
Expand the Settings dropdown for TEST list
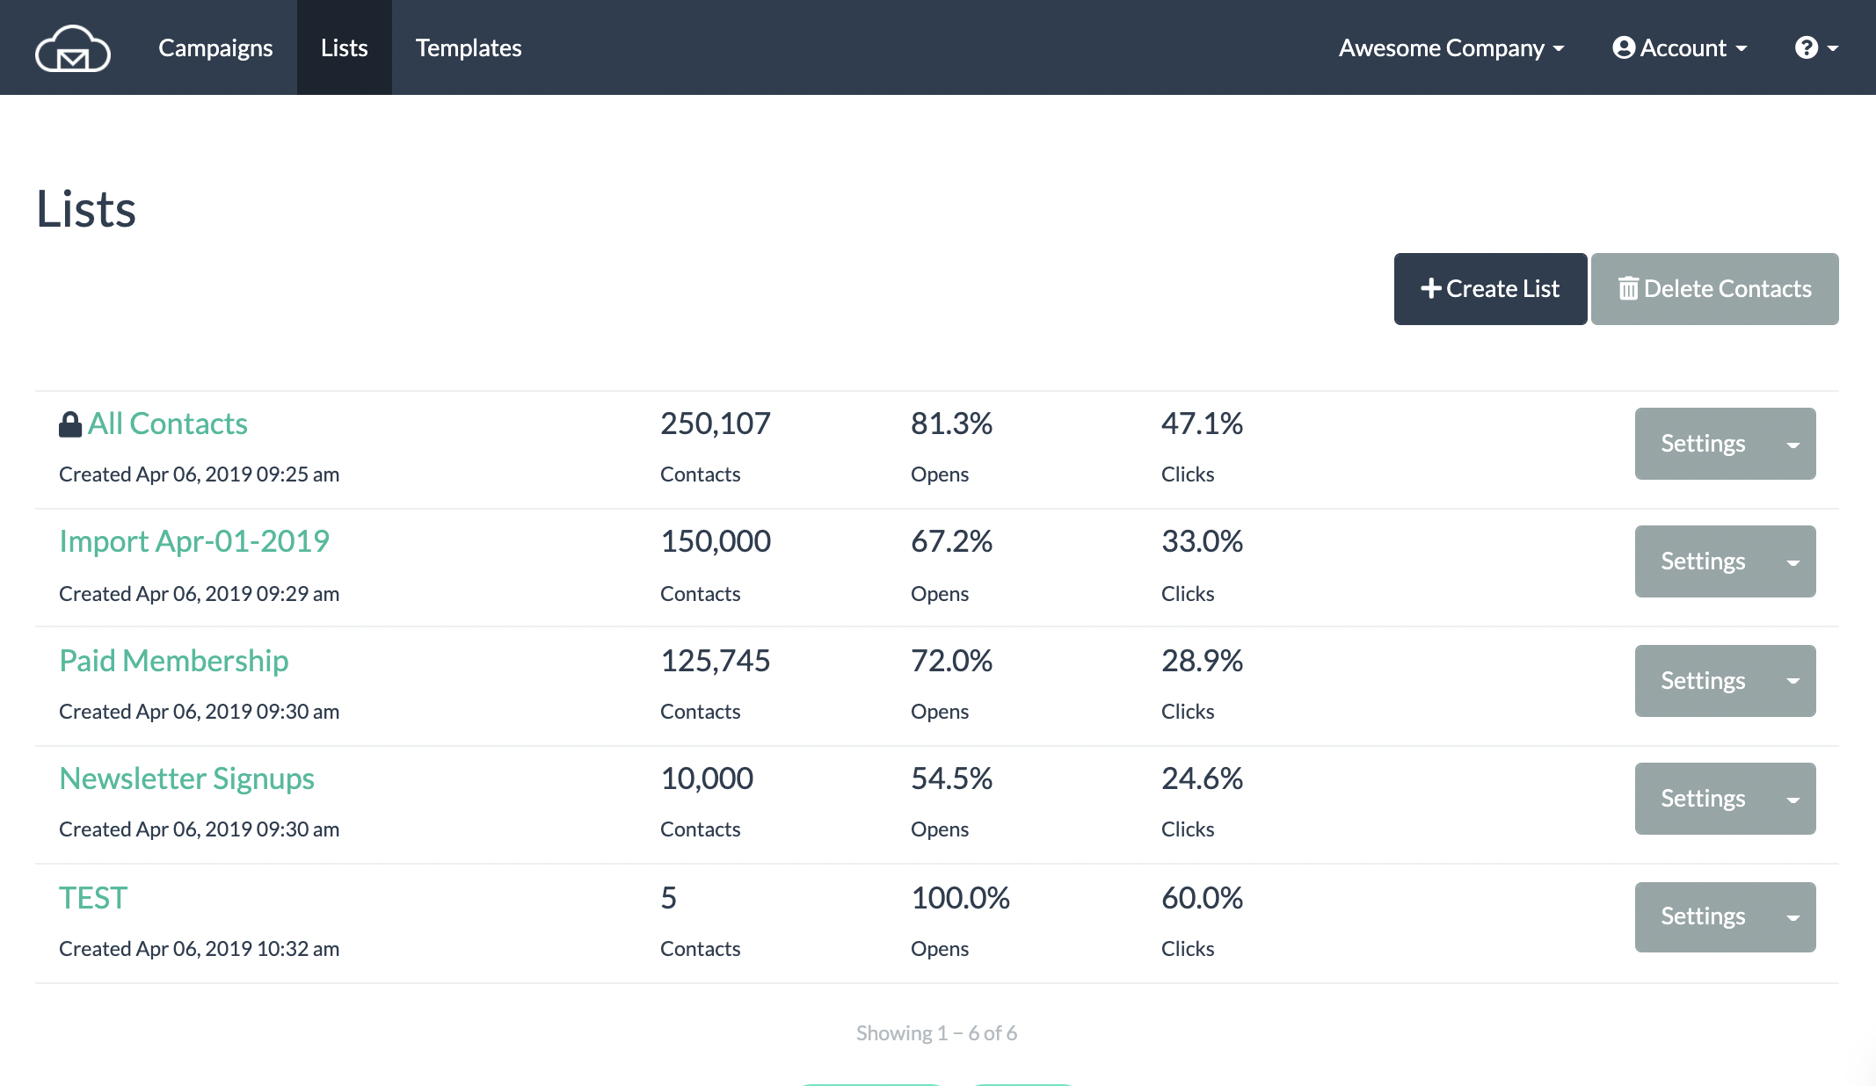[x=1793, y=916]
